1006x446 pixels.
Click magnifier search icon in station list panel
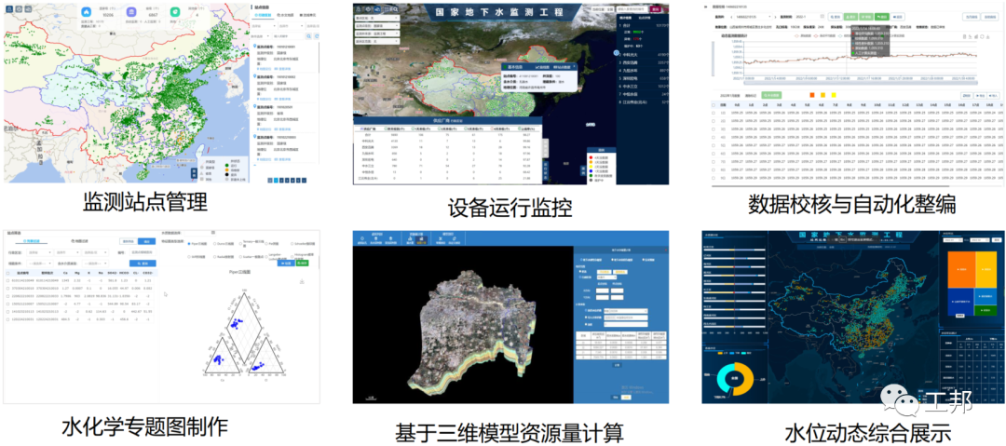pos(308,36)
